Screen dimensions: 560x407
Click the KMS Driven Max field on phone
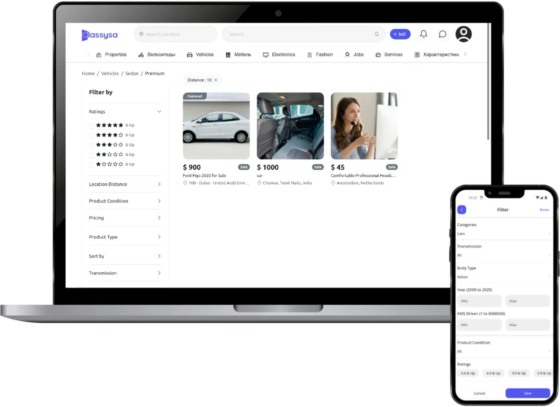(x=528, y=324)
